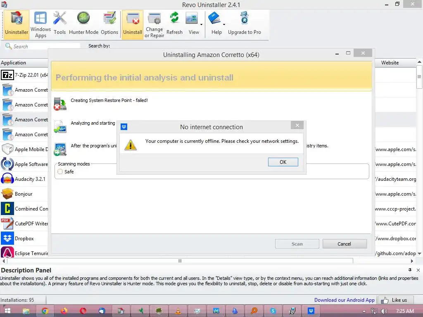Refresh the installed programs list
Image resolution: width=423 pixels, height=317 pixels.
point(174,24)
